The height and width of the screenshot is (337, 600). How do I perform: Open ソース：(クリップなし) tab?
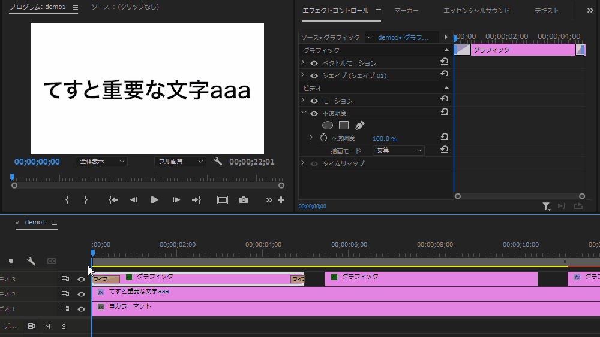(125, 7)
